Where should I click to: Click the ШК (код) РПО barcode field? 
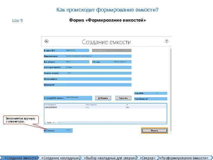coord(68,98)
